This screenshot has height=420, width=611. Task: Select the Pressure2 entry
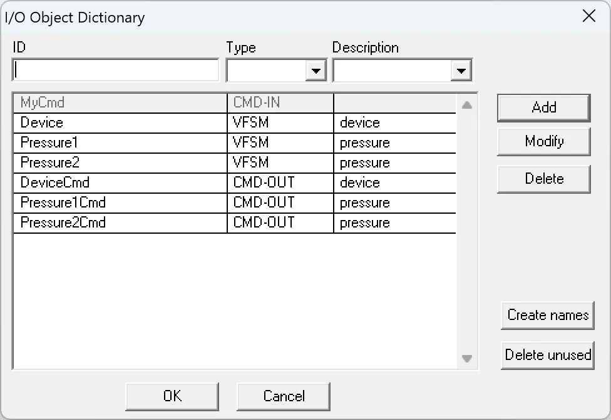pyautogui.click(x=119, y=162)
